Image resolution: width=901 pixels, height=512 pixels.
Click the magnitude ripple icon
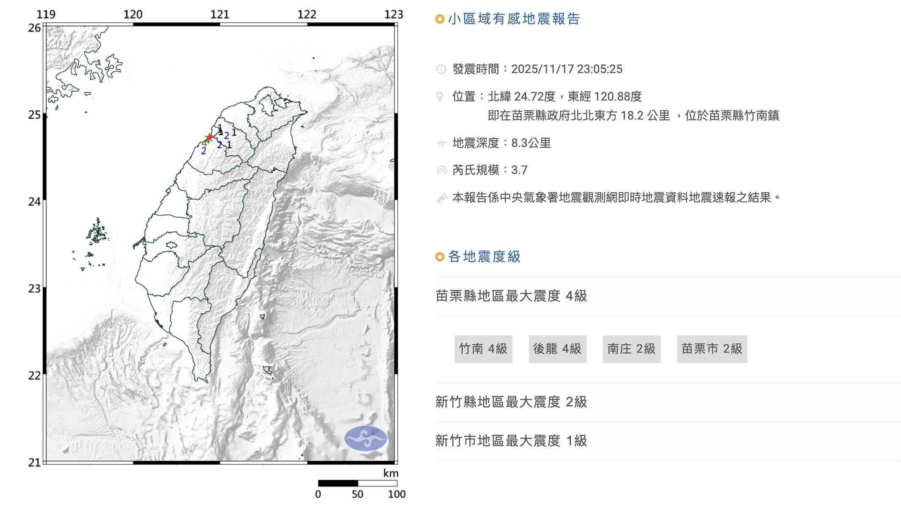[441, 170]
